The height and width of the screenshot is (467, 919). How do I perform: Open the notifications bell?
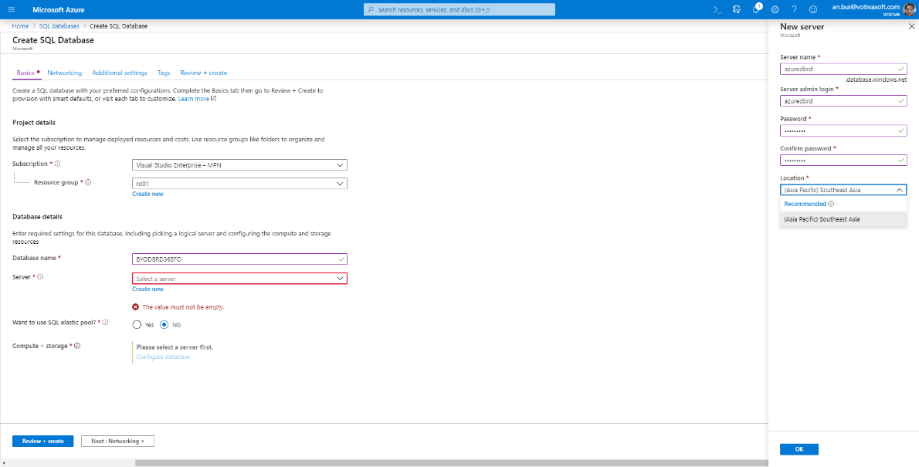[756, 9]
